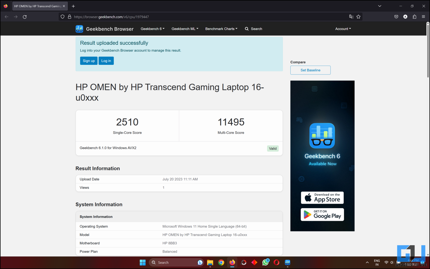430x269 pixels.
Task: Click the Search link in the navbar
Action: [257, 29]
